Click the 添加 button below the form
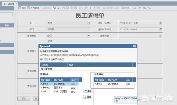This screenshot has height=105, width=177. (x=24, y=99)
